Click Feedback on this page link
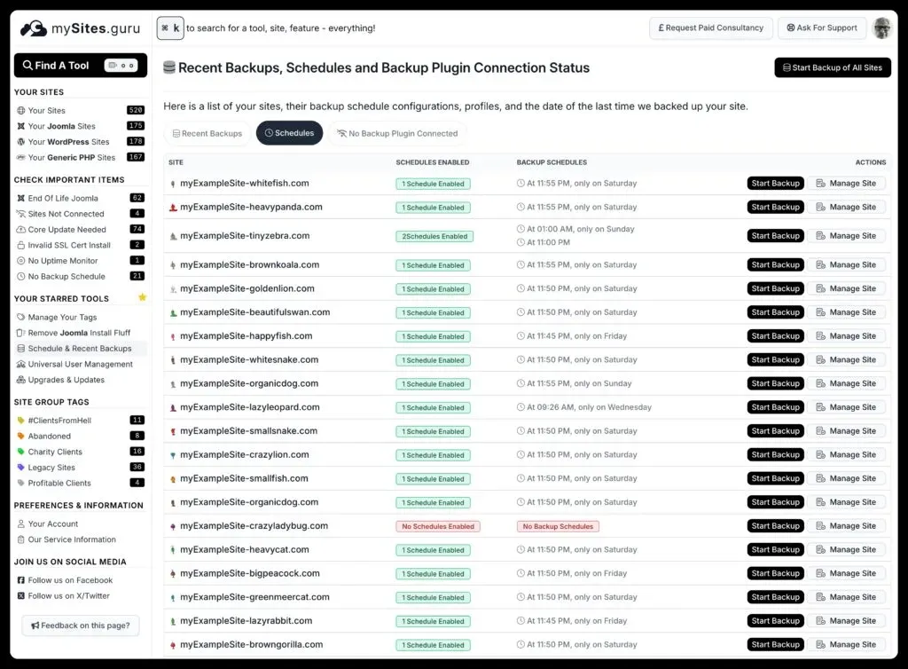The image size is (908, 669). pyautogui.click(x=80, y=626)
